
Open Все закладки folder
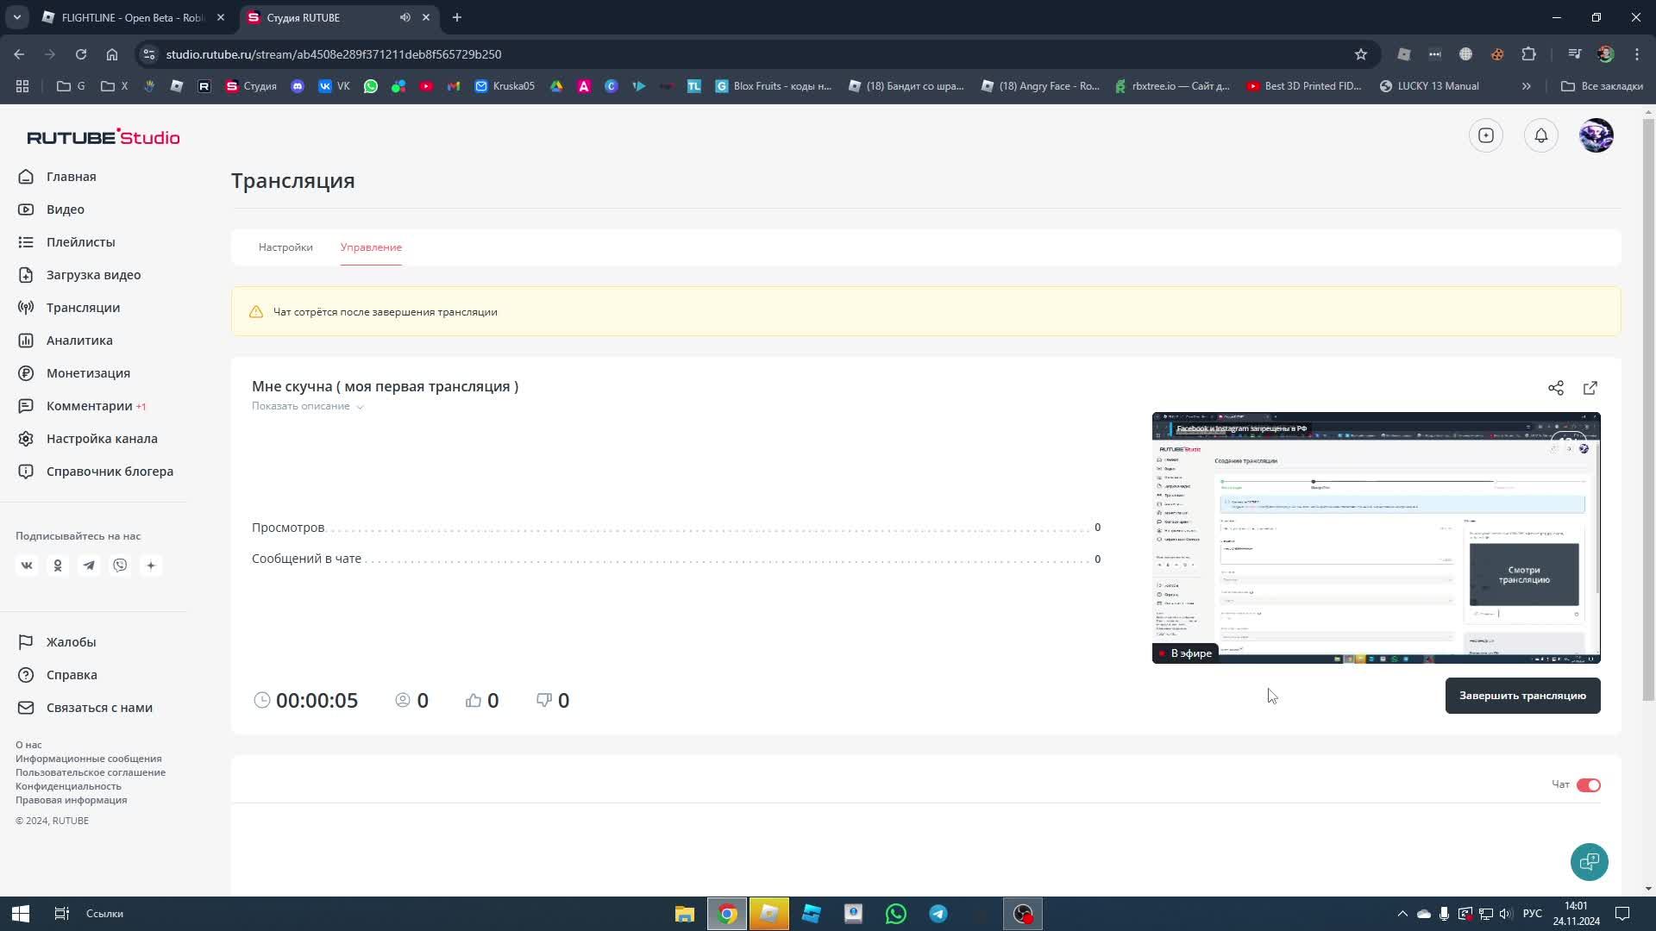[x=1603, y=86]
